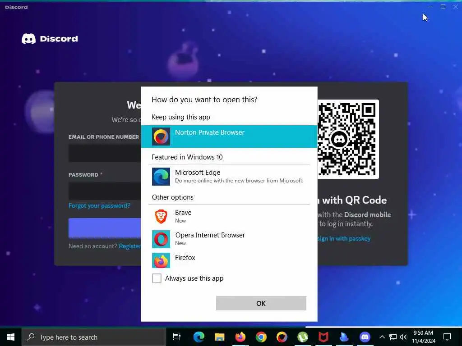Launch Google Chrome from taskbar
This screenshot has height=346, width=462.
click(261, 337)
